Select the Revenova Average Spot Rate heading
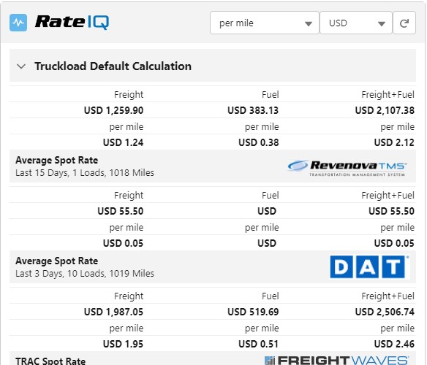427x365 pixels. pos(56,160)
